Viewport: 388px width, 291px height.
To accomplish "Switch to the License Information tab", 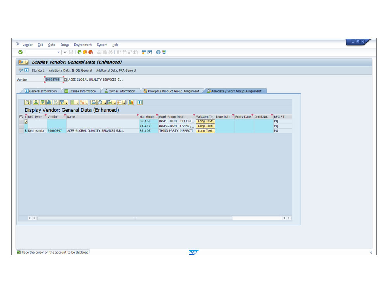I will point(82,91).
